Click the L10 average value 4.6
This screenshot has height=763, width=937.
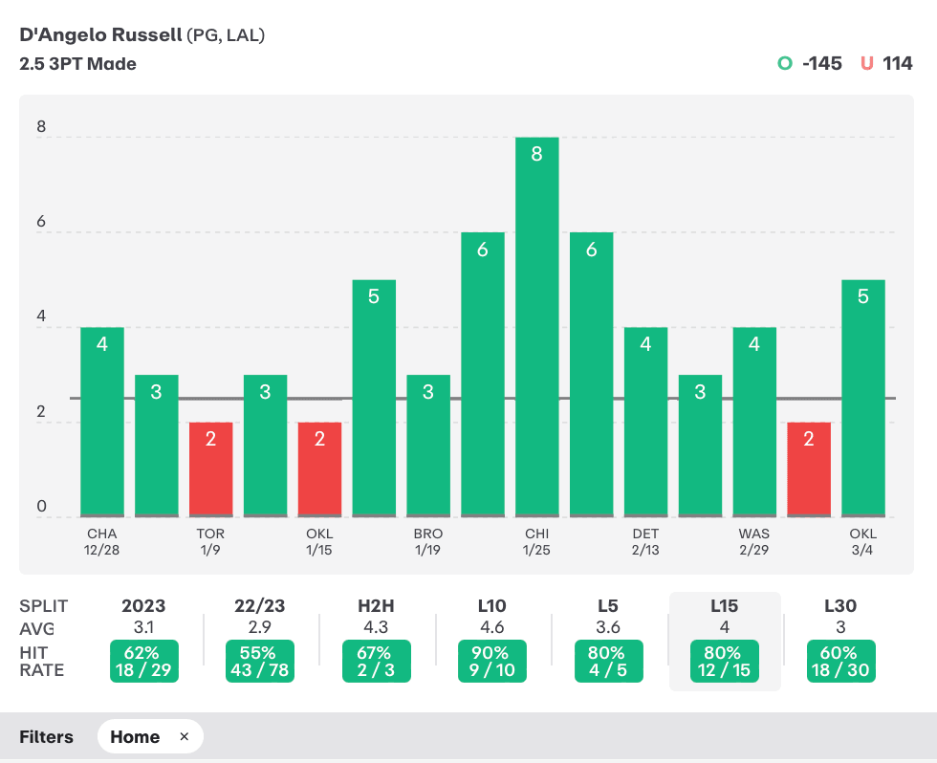(491, 627)
